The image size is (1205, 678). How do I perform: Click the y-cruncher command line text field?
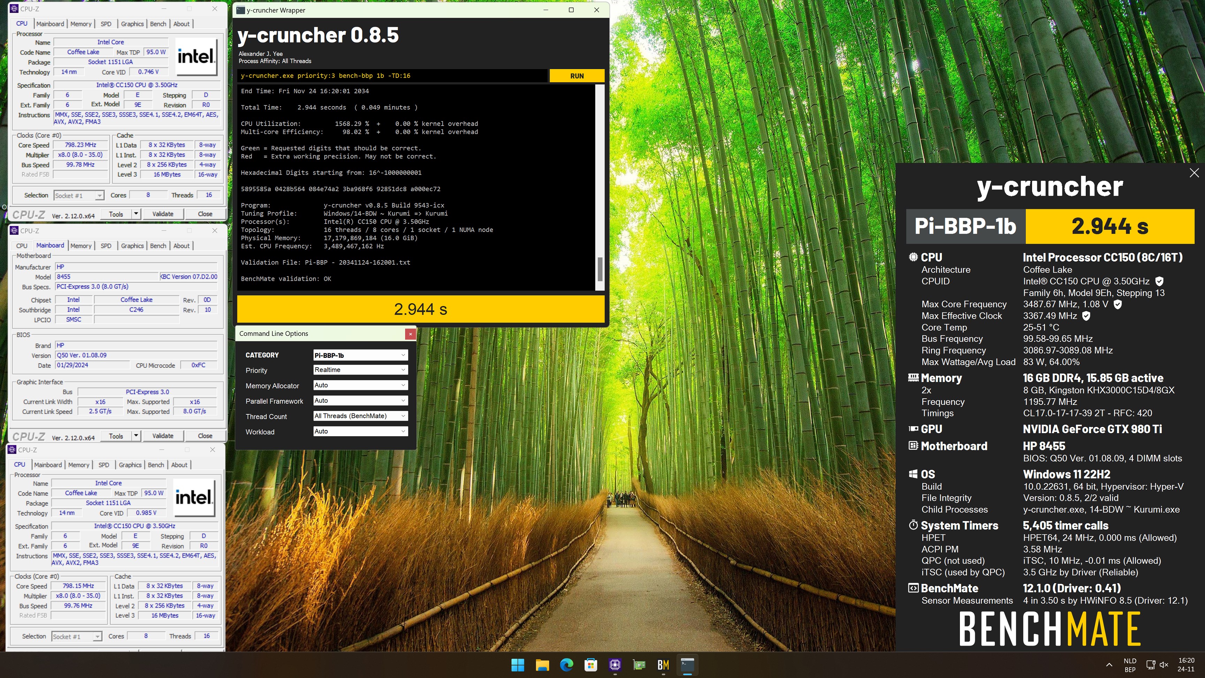click(392, 76)
